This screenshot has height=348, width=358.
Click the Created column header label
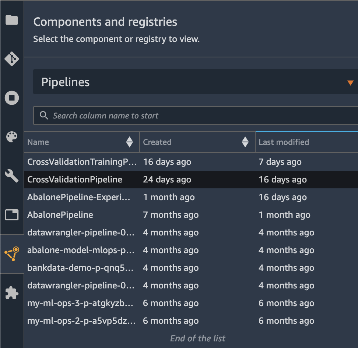(157, 142)
